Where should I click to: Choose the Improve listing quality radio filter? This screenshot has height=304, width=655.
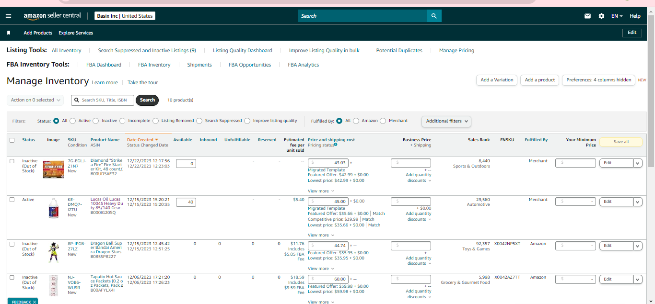pyautogui.click(x=247, y=121)
